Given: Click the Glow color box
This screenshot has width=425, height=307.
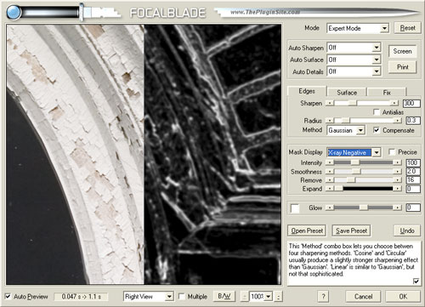Looking at the screenshot, I should pyautogui.click(x=295, y=208).
